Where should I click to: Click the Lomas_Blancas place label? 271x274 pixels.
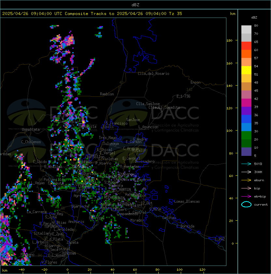pos(187,201)
